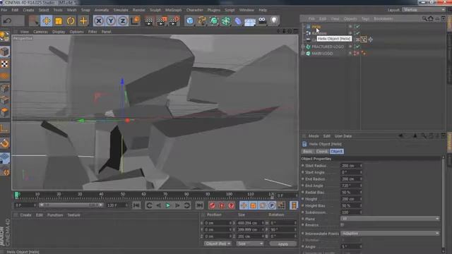The width and height of the screenshot is (452, 254).
Task: Click Helix Height value field
Action: point(350,199)
